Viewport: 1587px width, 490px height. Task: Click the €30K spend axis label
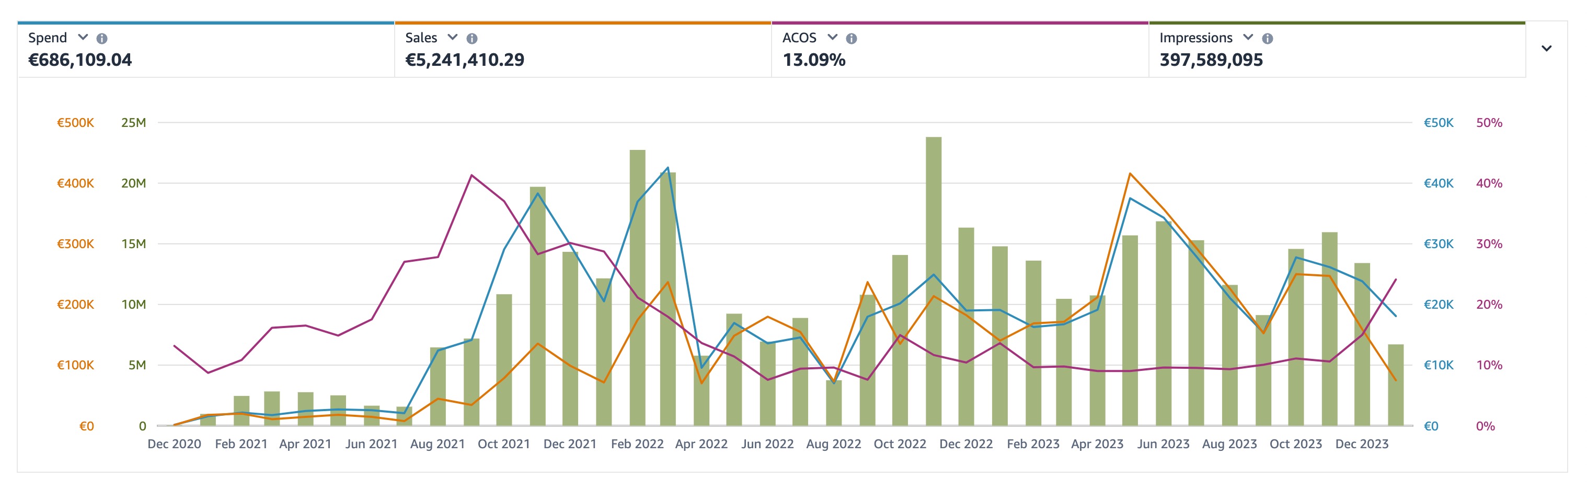(x=1439, y=244)
